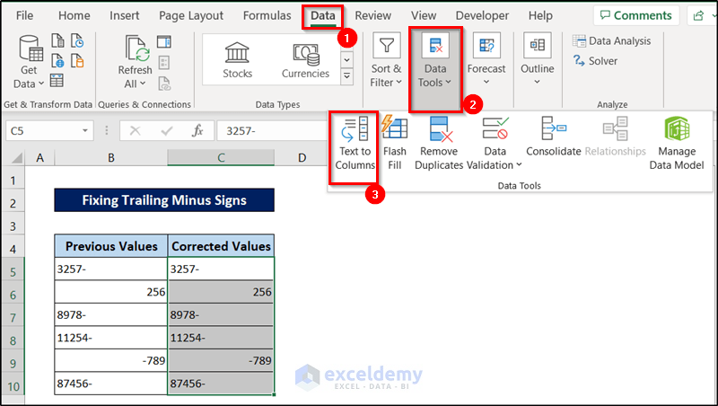This screenshot has width=718, height=406.
Task: Open the Data Tools dropdown
Action: 435,69
